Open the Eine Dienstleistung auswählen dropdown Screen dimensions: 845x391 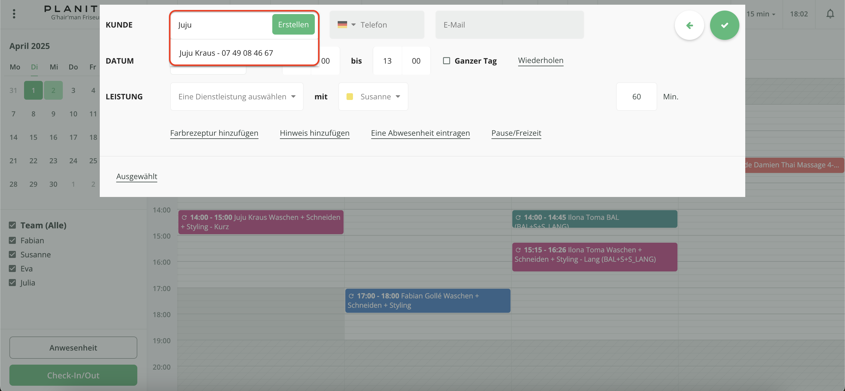coord(236,96)
